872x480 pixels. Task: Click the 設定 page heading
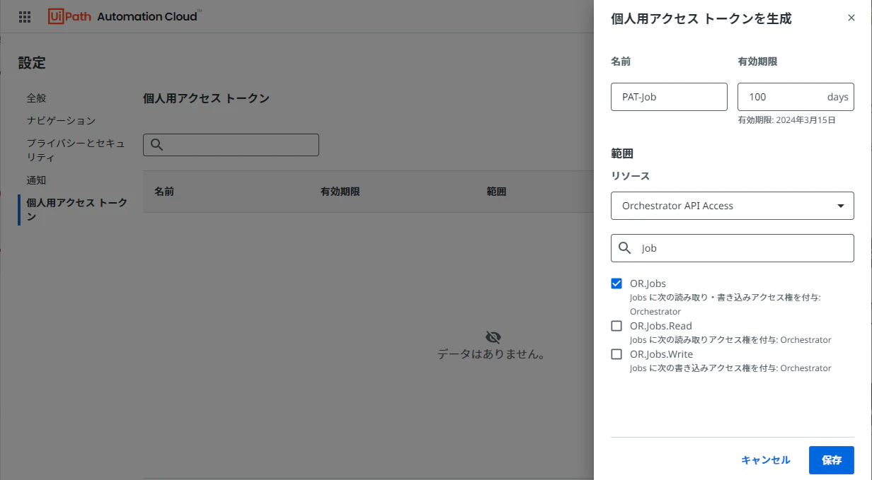point(32,63)
